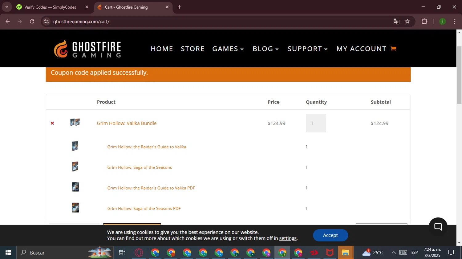Click the Valika Bundle thumbnail image
Screen dimensions: 462x259
click(x=75, y=122)
